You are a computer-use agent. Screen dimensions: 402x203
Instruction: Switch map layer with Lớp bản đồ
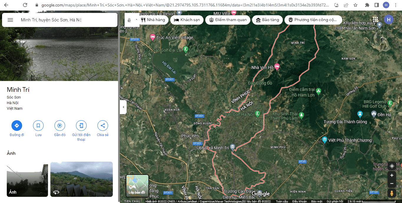137,186
